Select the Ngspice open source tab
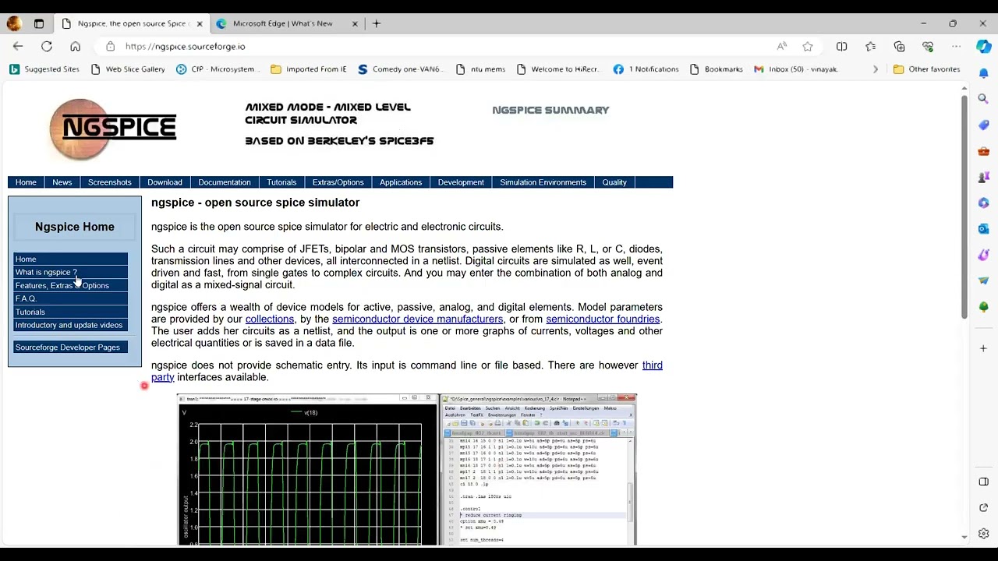This screenshot has width=998, height=561. 133,23
